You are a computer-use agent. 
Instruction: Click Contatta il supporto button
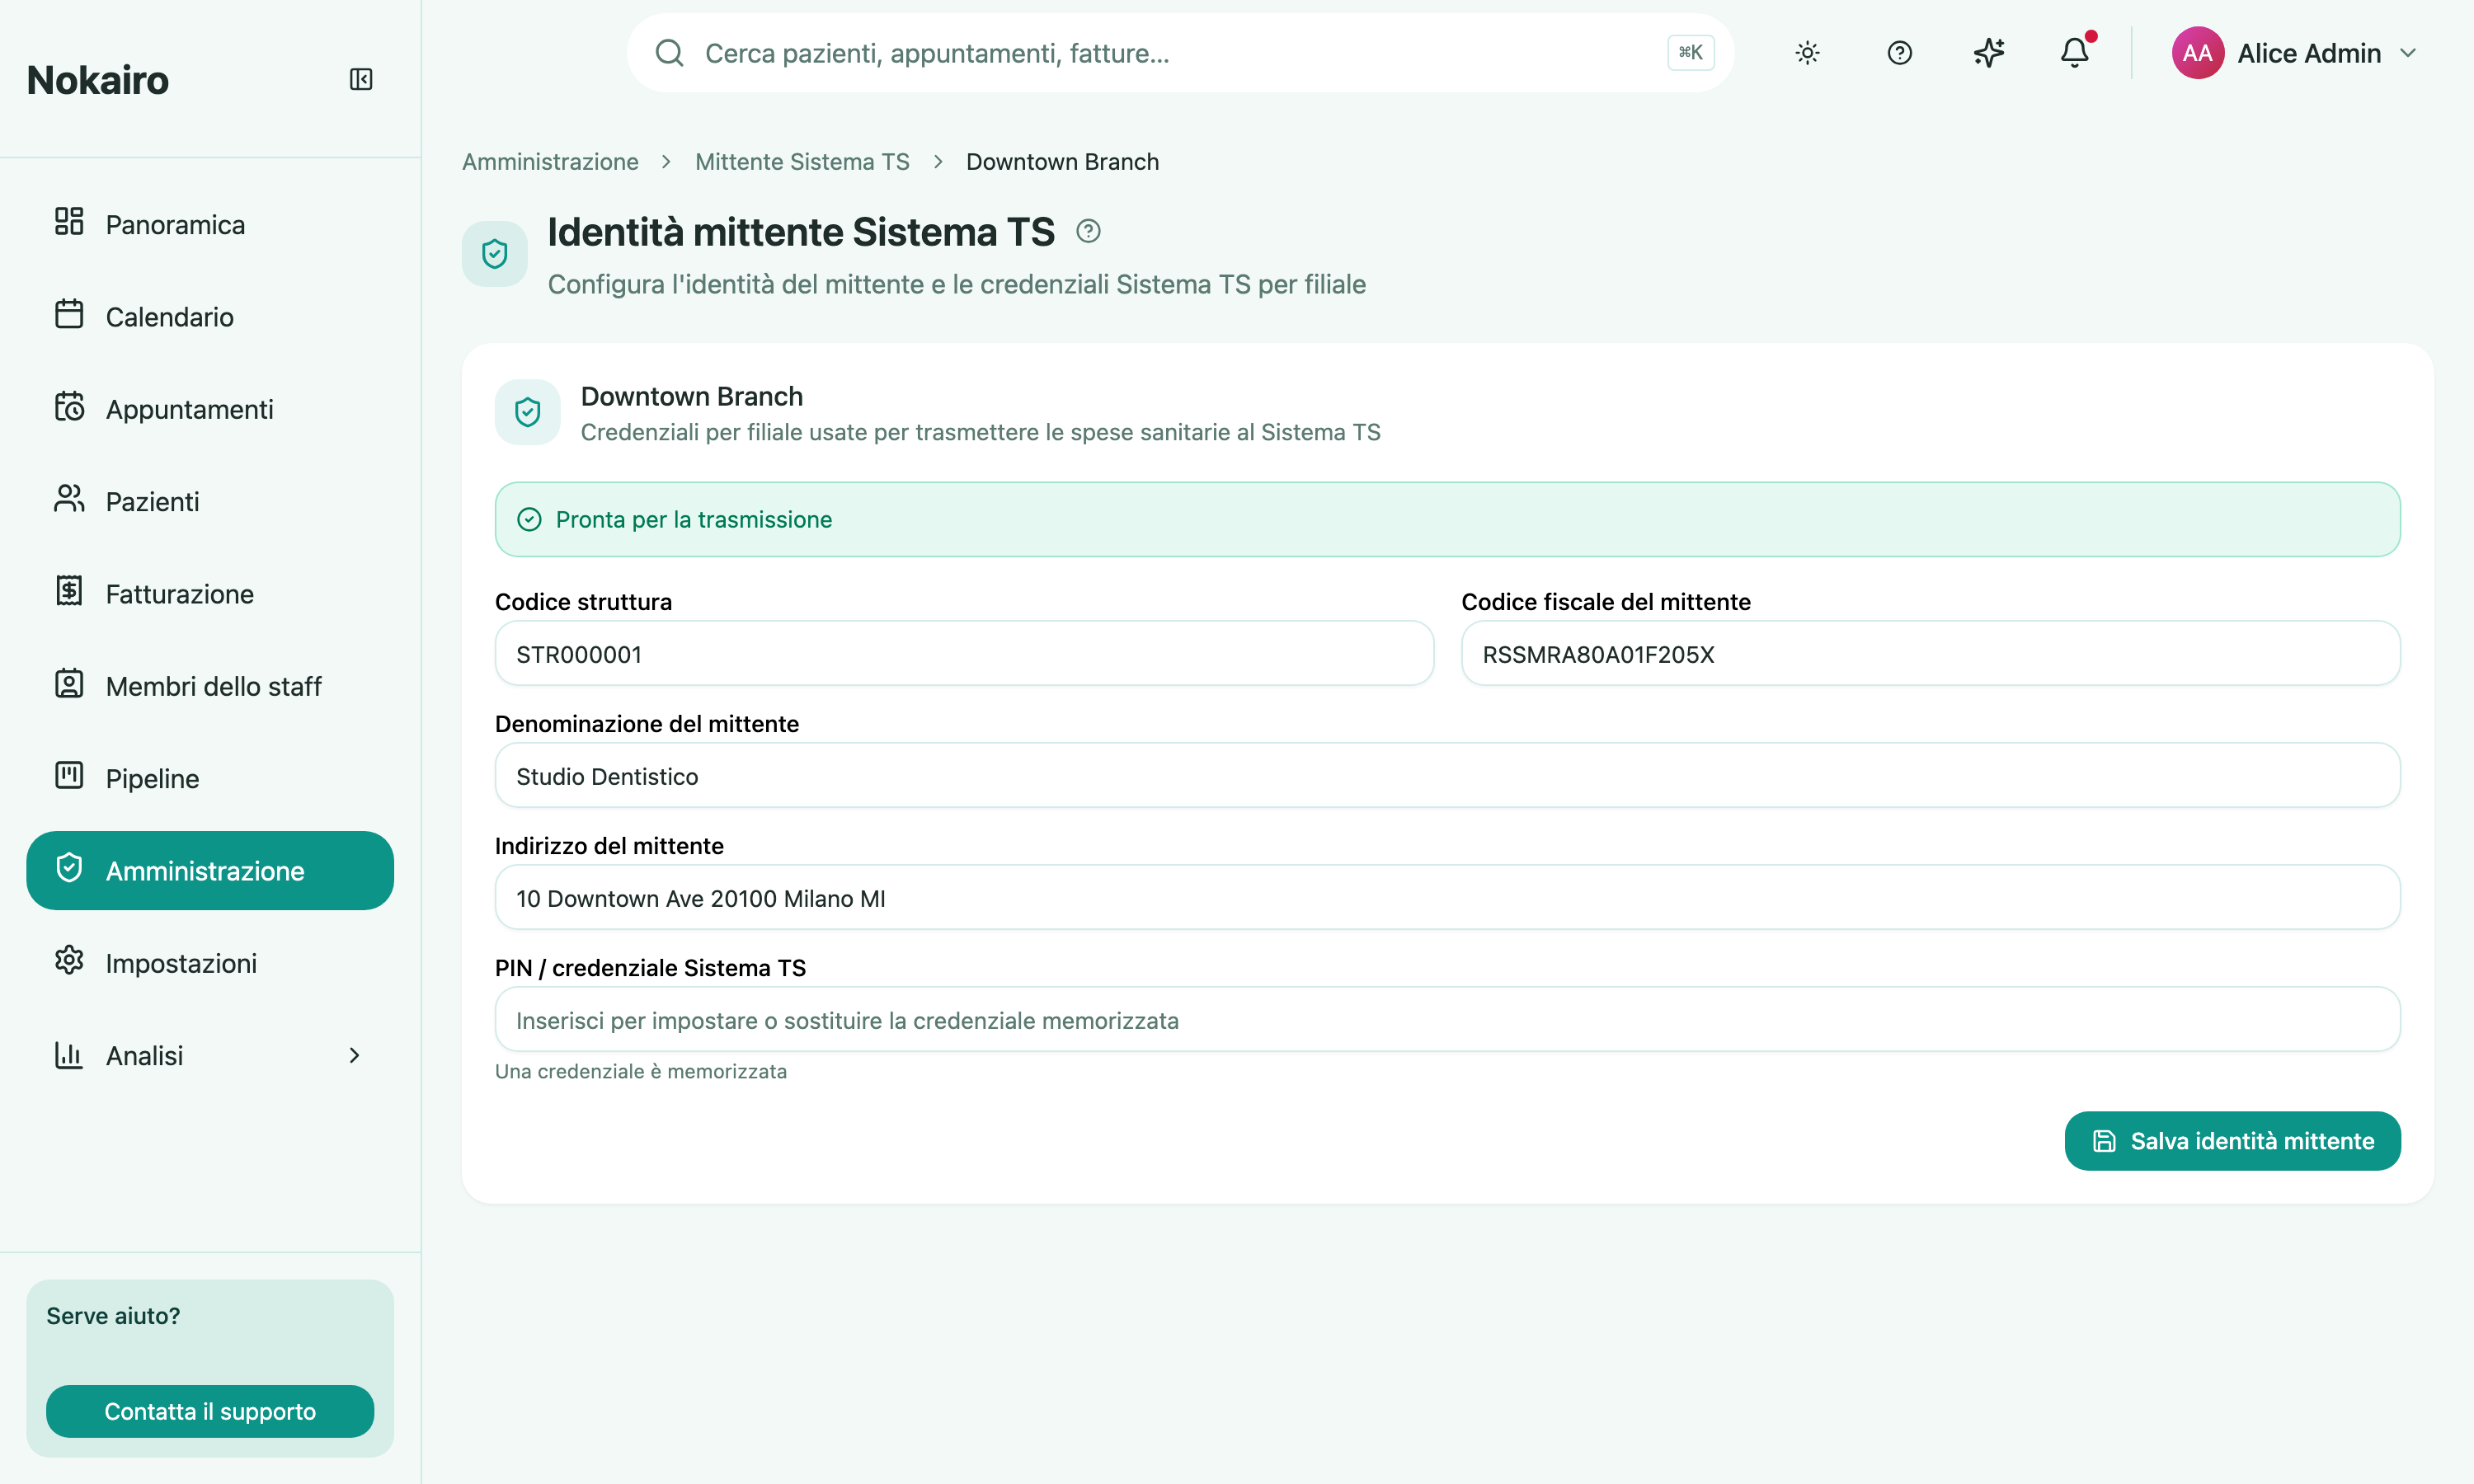point(210,1411)
